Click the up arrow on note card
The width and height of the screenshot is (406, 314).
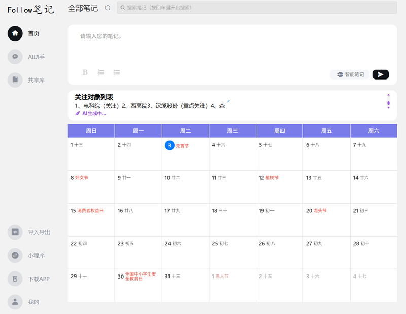(x=388, y=94)
